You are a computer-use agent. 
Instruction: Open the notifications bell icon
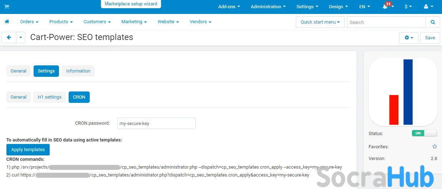[385, 7]
